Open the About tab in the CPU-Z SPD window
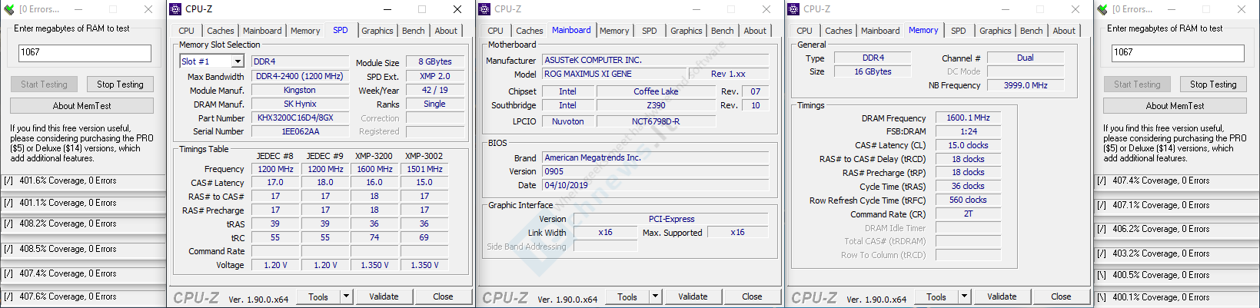 [446, 31]
